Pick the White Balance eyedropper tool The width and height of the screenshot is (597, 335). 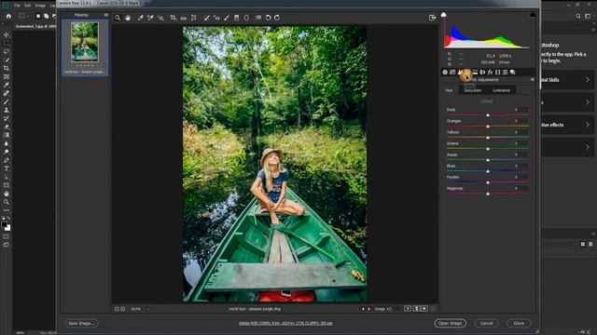point(140,18)
